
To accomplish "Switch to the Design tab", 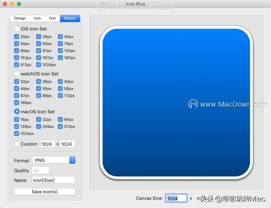I will click(20, 18).
